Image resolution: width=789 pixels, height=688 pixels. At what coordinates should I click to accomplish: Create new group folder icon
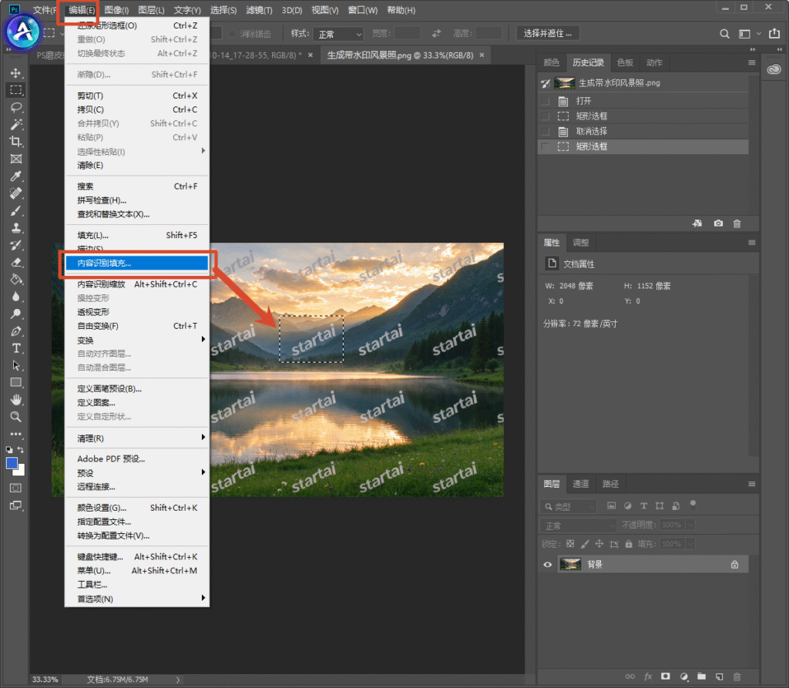[701, 676]
